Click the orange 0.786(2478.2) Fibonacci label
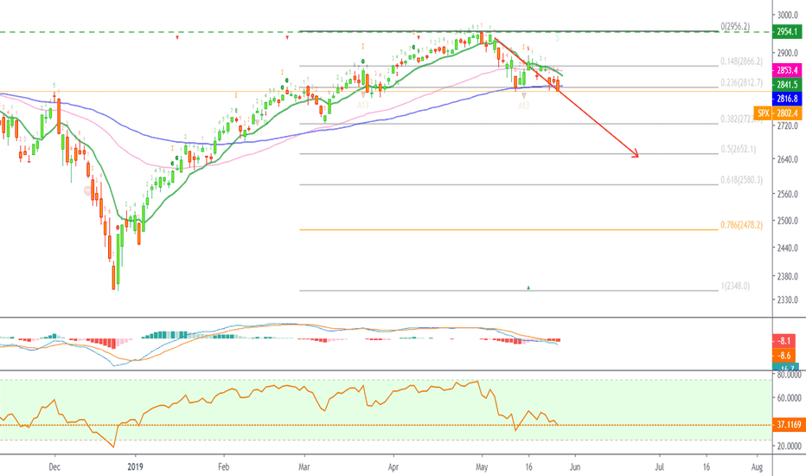 741,225
